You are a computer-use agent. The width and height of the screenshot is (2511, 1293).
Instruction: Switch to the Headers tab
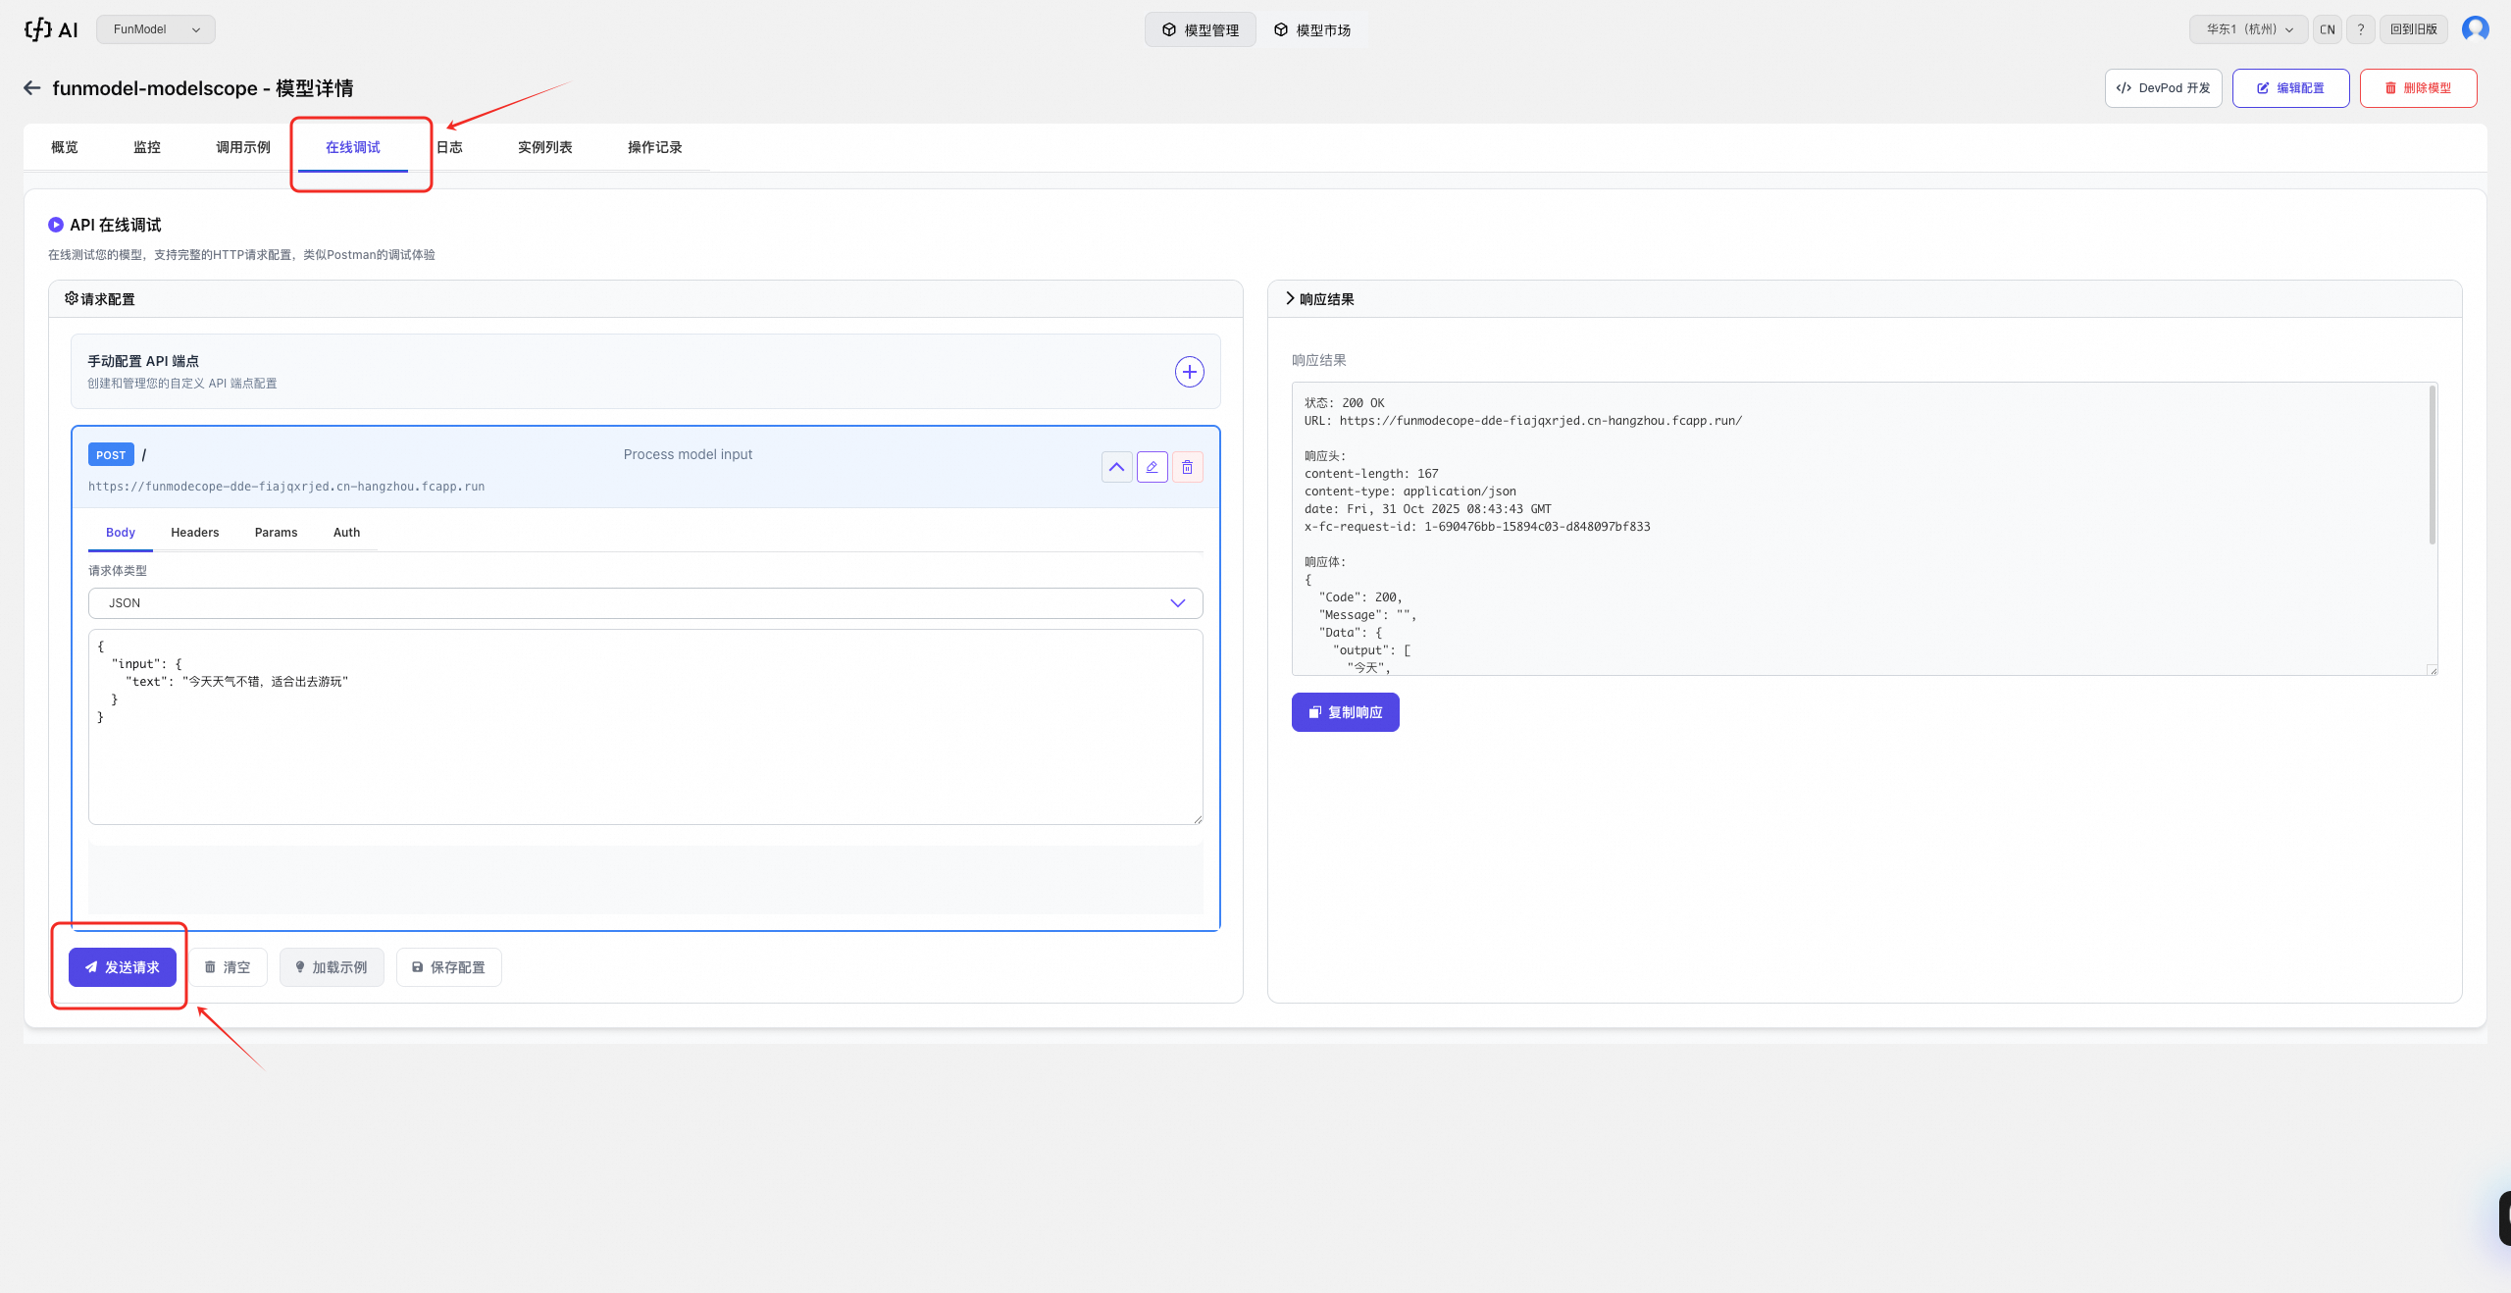[x=195, y=533]
